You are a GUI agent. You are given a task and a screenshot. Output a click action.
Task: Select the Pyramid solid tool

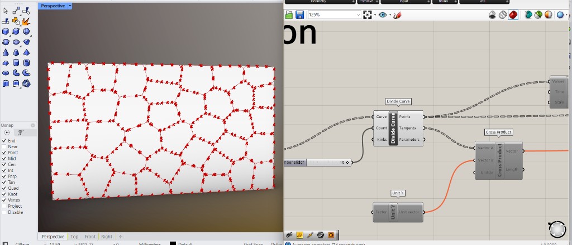(x=26, y=53)
